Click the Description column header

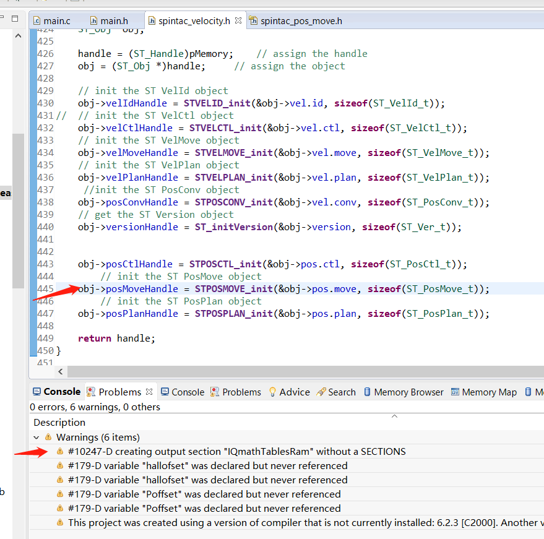(x=59, y=422)
